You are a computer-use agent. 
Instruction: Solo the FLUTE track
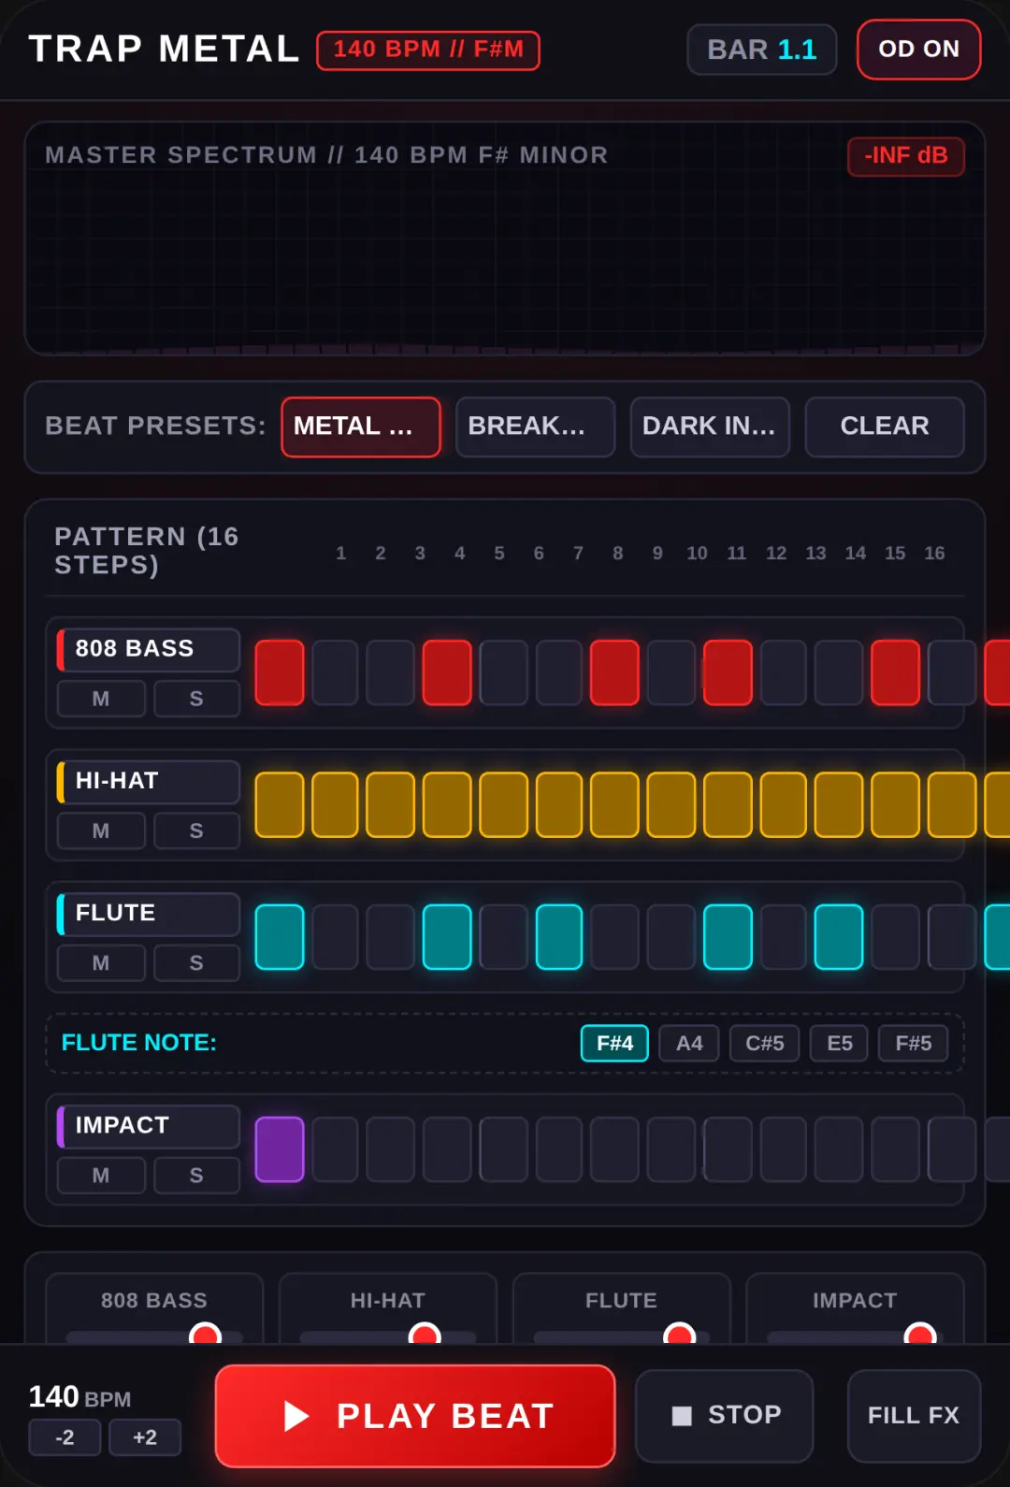(196, 962)
